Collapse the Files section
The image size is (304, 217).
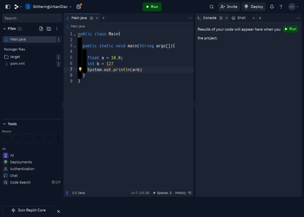(4, 29)
